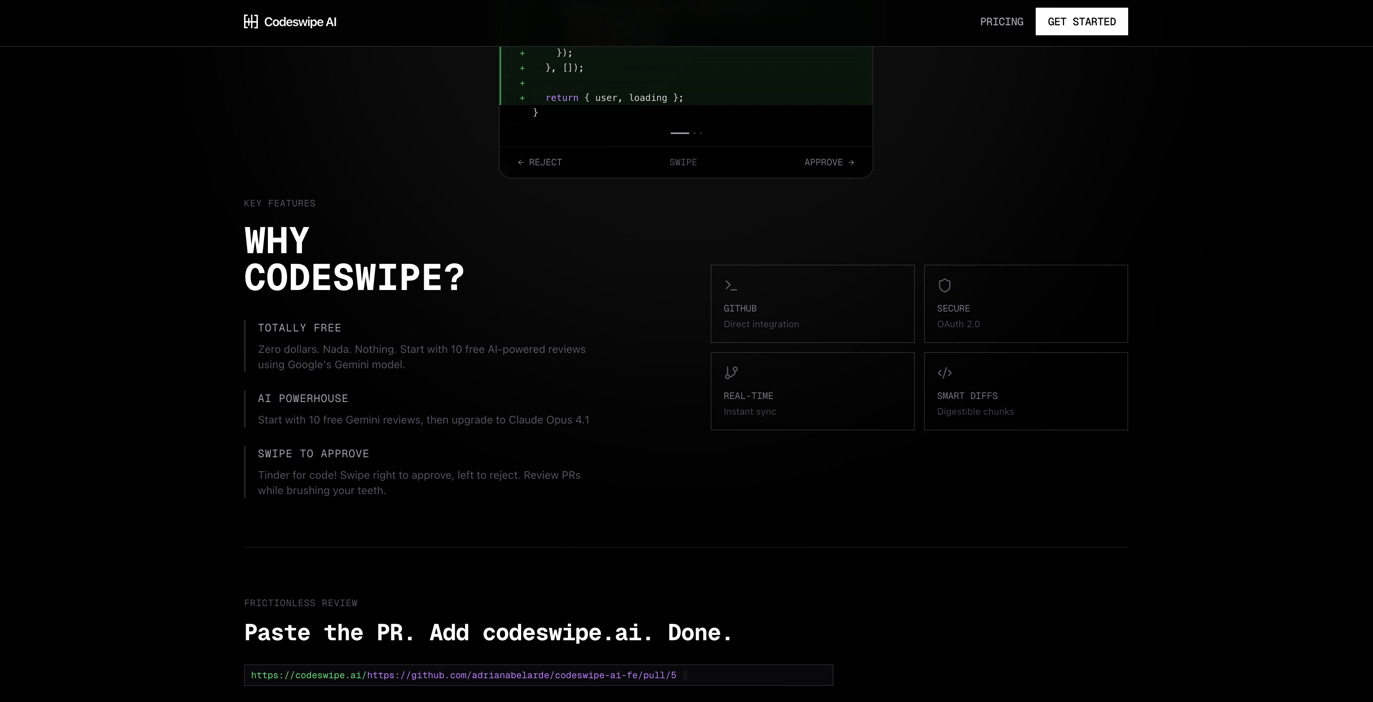Click the codeswipe.ai PR URL field
The image size is (1373, 702).
pyautogui.click(x=538, y=675)
